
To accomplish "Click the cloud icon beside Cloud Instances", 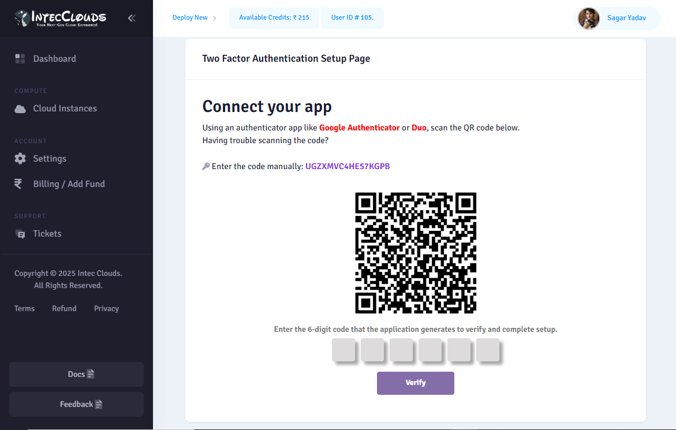I will click(x=20, y=109).
